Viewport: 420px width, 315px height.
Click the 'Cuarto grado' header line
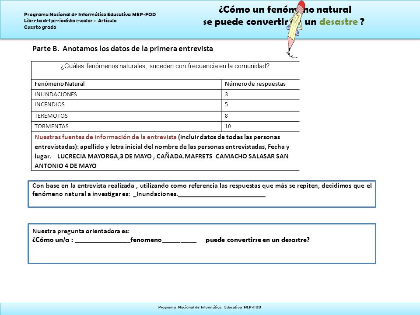tap(40, 27)
